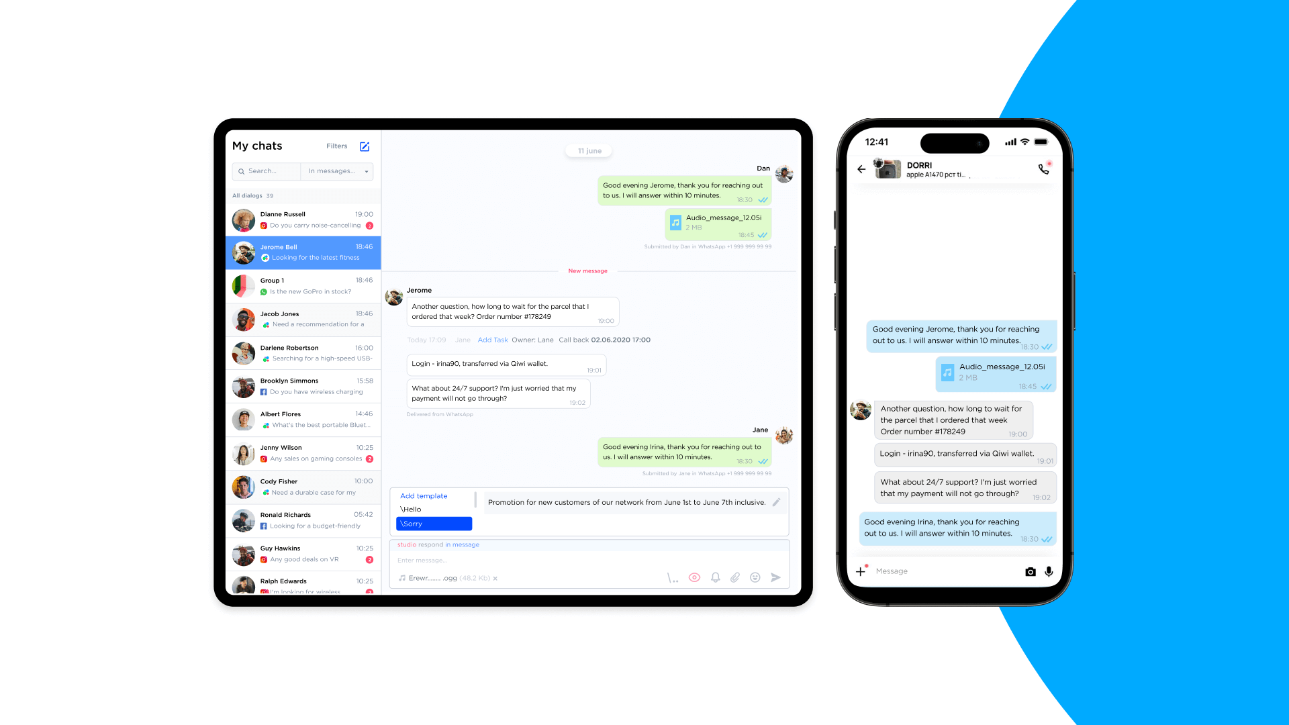Click the send message arrow icon

(775, 577)
